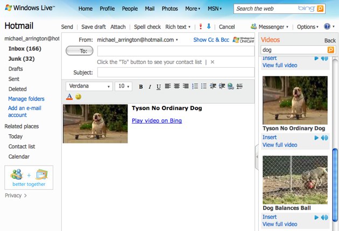The height and width of the screenshot is (231, 339).
Task: Open the Mail tab in the header
Action: (150, 9)
